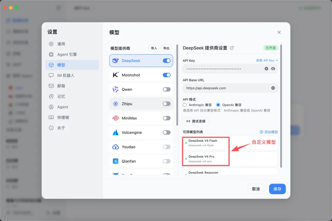
Task: Close the settings dialog with X
Action: tap(279, 32)
